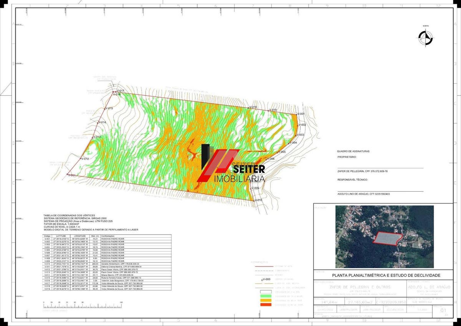Viewport: 461px width, 326px height.
Task: Click 'ZAFER DE PELLEGRIN, CPF 376.072.609-78' signature line
Action: 363,171
